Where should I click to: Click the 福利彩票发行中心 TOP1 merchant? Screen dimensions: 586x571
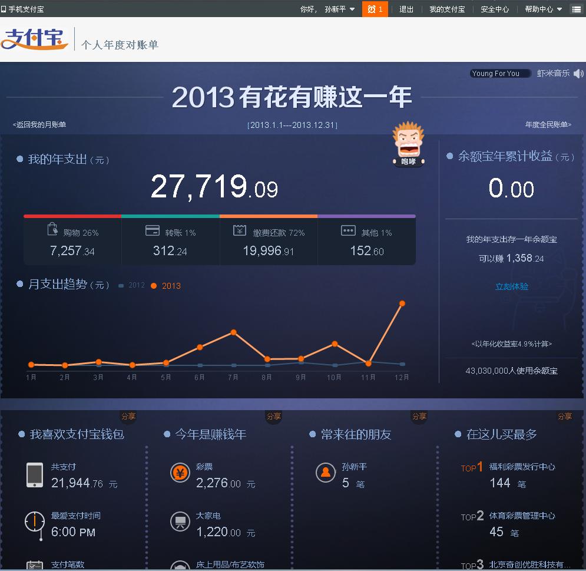(522, 467)
